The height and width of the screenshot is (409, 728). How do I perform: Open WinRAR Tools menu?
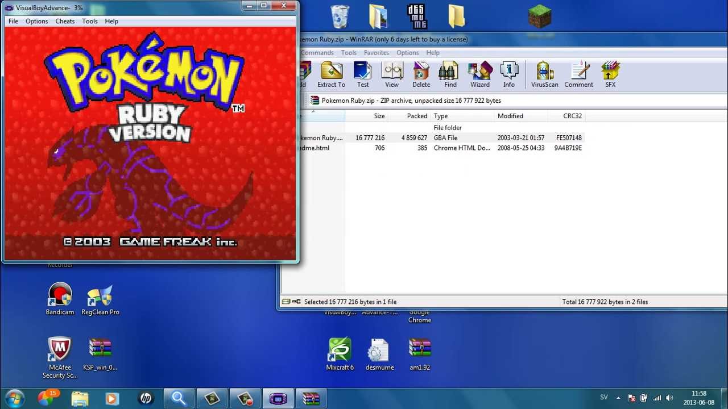349,53
